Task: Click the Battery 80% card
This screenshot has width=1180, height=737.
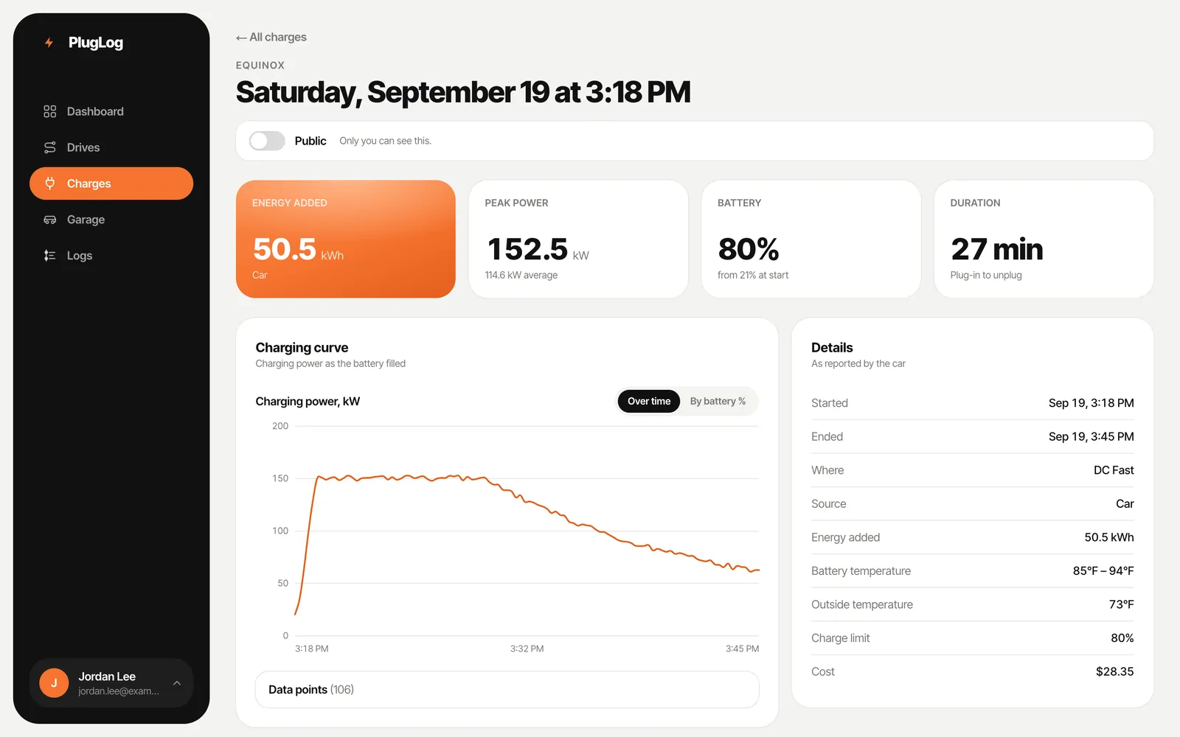Action: 811,239
